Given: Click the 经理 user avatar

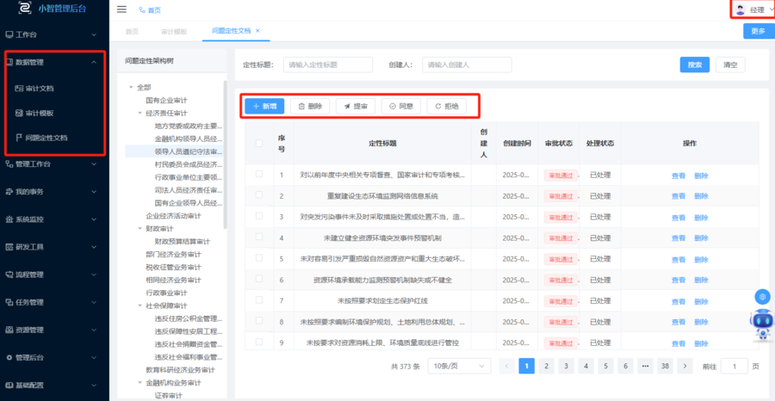Looking at the screenshot, I should point(740,9).
